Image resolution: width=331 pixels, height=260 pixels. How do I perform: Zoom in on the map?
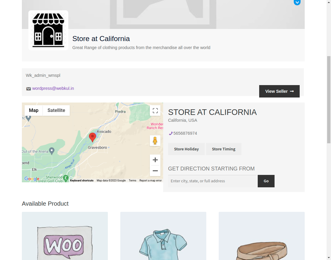click(155, 160)
